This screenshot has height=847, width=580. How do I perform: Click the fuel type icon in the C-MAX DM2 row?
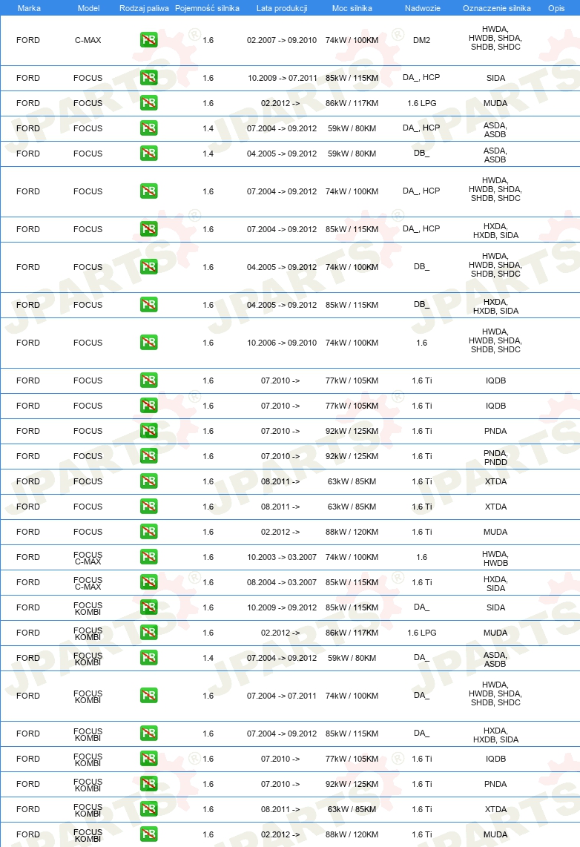(x=148, y=40)
